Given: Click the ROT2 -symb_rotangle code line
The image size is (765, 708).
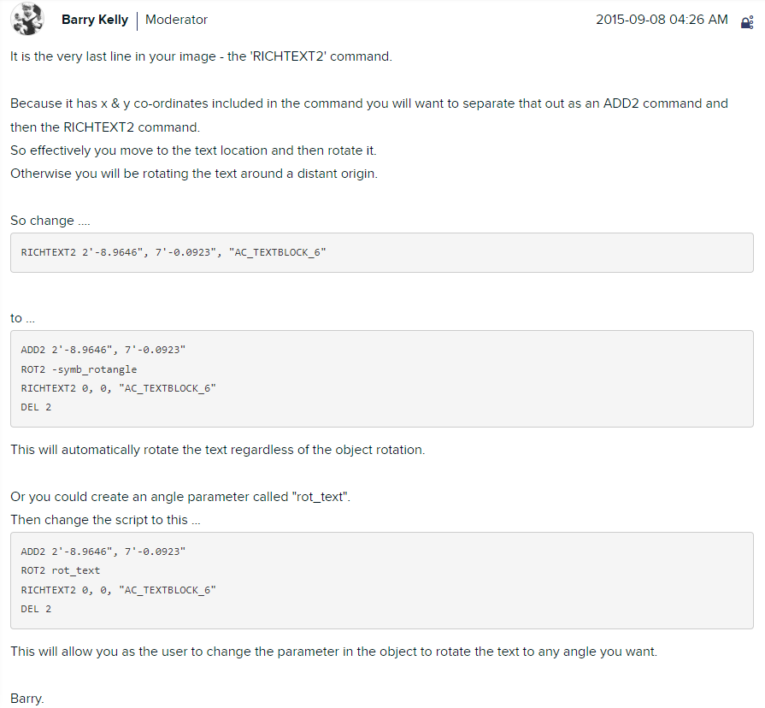Looking at the screenshot, I should (79, 369).
